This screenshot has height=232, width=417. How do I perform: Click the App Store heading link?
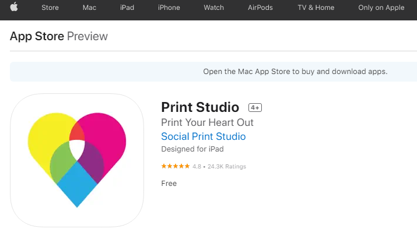point(37,36)
